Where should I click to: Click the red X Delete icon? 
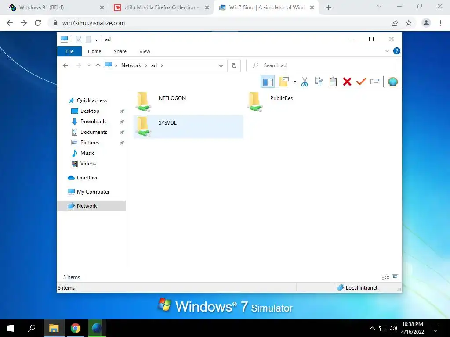(x=347, y=82)
